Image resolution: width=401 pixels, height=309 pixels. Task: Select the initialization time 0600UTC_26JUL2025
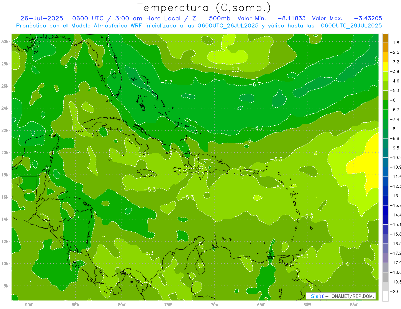(228, 26)
